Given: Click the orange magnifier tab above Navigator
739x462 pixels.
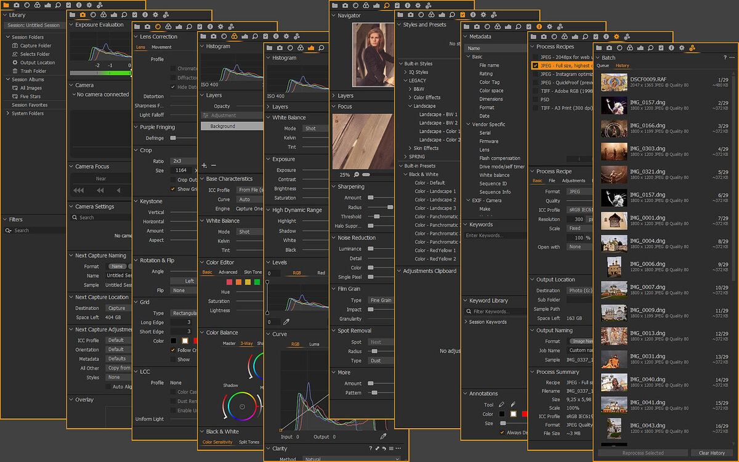Looking at the screenshot, I should pos(387,5).
